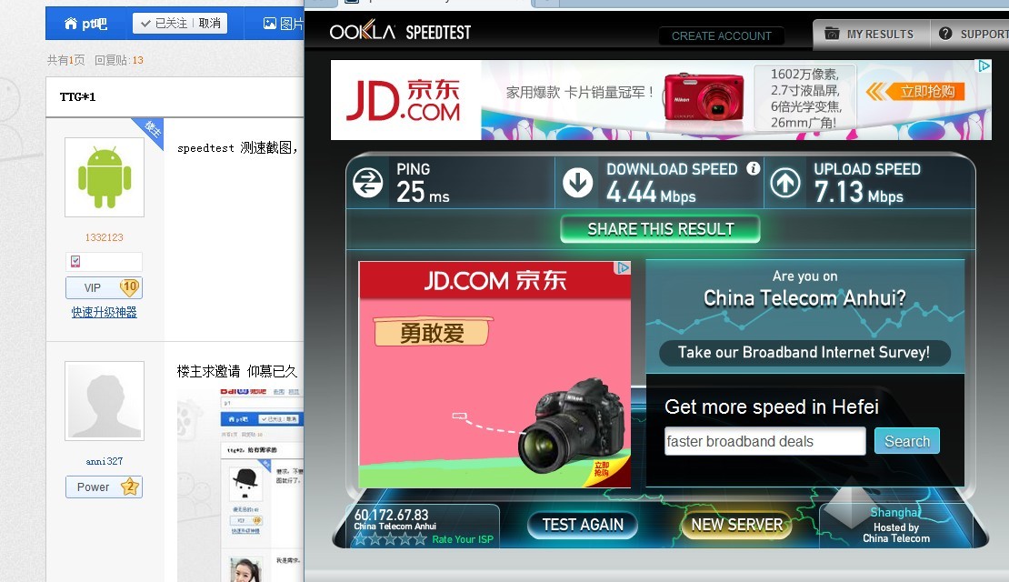This screenshot has height=582, width=1009.
Task: Open the 快速升级神器 link
Action: tap(105, 312)
